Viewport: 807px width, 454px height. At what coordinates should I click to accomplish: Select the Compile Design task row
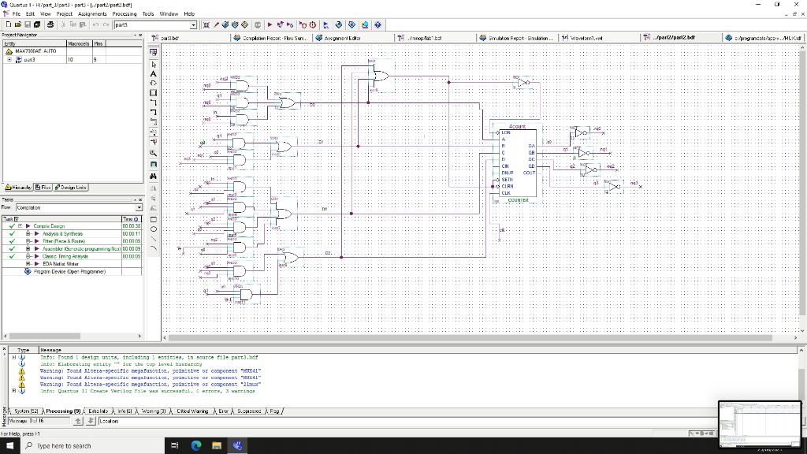pos(72,226)
